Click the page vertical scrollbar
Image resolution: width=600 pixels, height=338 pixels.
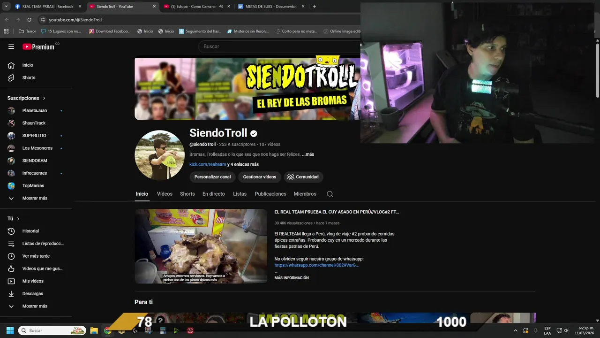click(x=597, y=70)
